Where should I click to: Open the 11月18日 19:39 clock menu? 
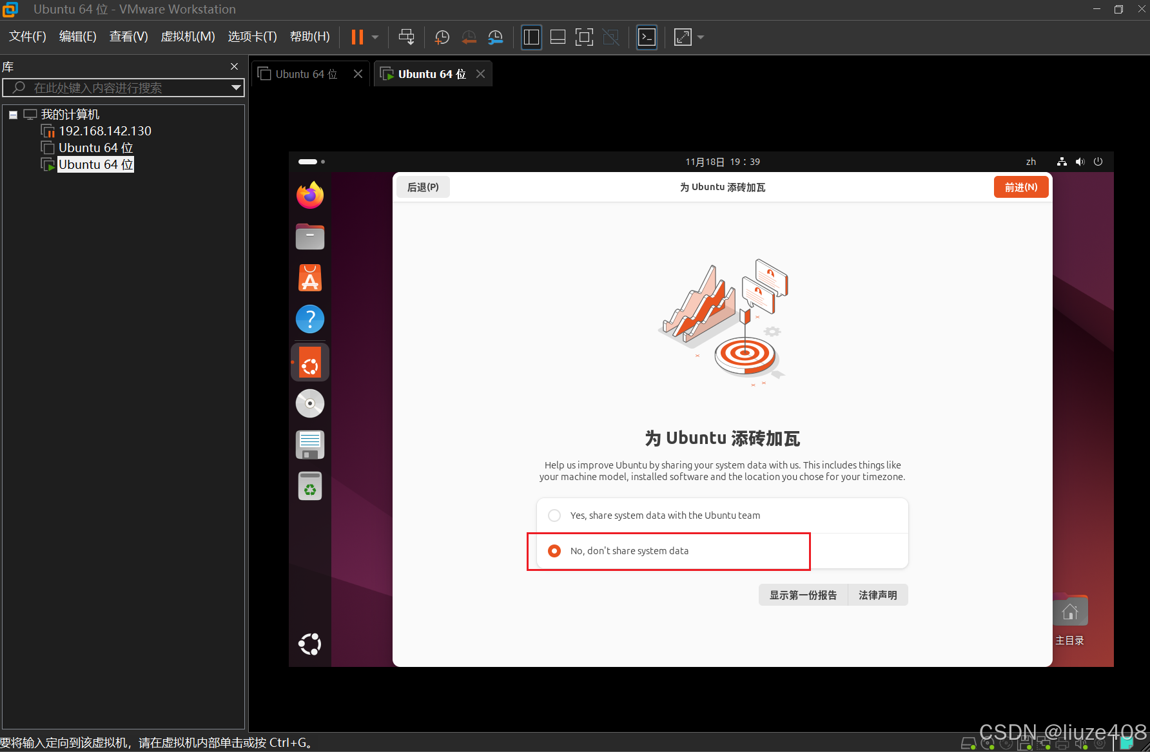(x=723, y=162)
